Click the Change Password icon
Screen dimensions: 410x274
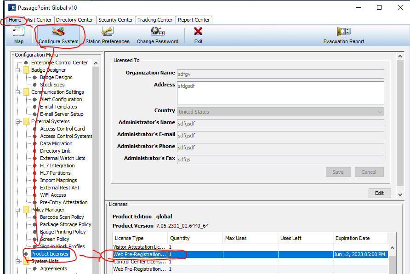pyautogui.click(x=157, y=31)
